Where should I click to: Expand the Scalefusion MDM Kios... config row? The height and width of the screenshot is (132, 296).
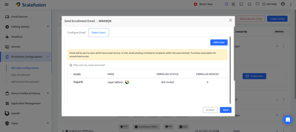click(x=63, y=131)
